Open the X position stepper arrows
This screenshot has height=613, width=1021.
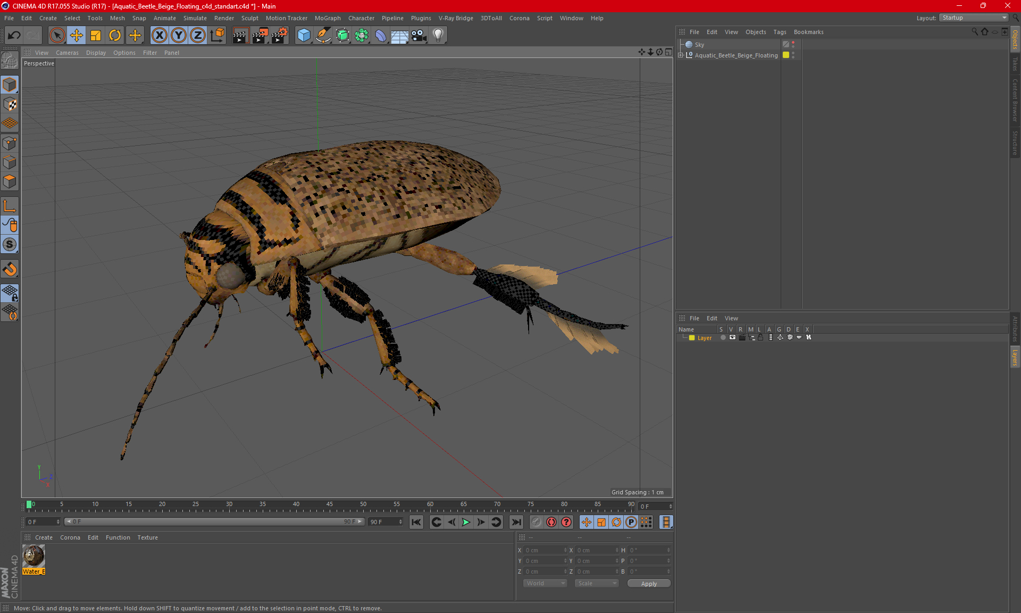tap(565, 550)
